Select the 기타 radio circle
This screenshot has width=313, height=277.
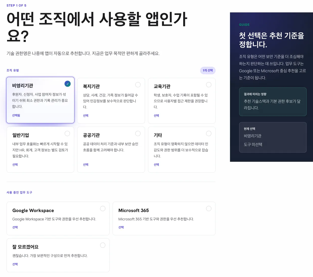coord(209,133)
